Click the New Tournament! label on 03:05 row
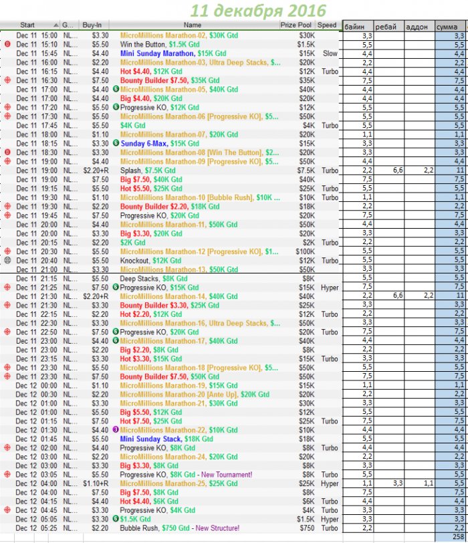The height and width of the screenshot is (543, 468). click(x=227, y=474)
